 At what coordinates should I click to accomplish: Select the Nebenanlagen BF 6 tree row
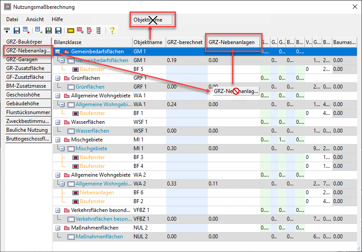point(97,193)
